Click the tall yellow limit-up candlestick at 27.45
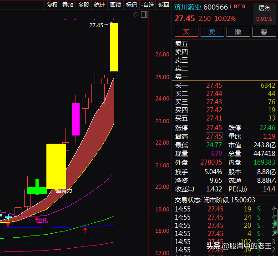The width and height of the screenshot is (278, 256). pyautogui.click(x=114, y=47)
